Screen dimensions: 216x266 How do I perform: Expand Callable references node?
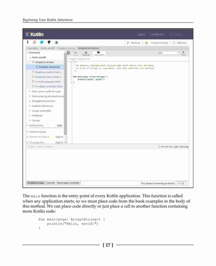pos(30,106)
